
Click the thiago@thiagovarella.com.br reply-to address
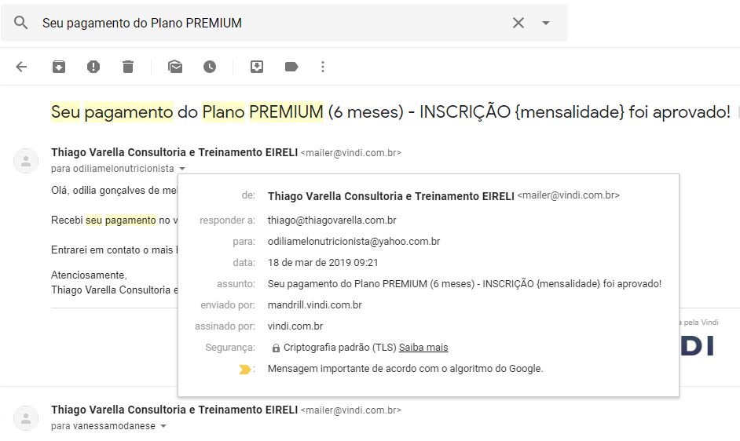[332, 220]
